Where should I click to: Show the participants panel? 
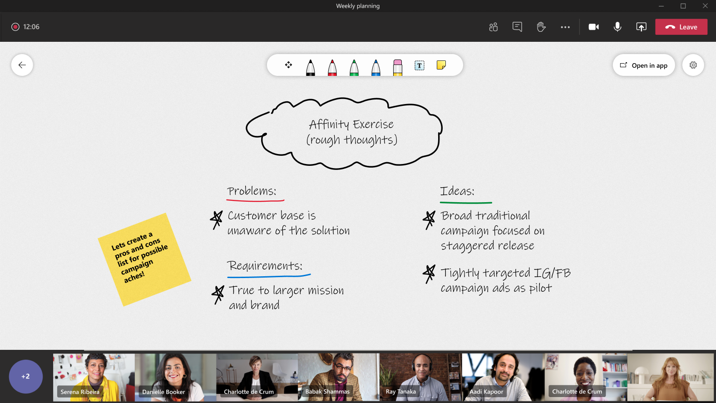(x=494, y=27)
